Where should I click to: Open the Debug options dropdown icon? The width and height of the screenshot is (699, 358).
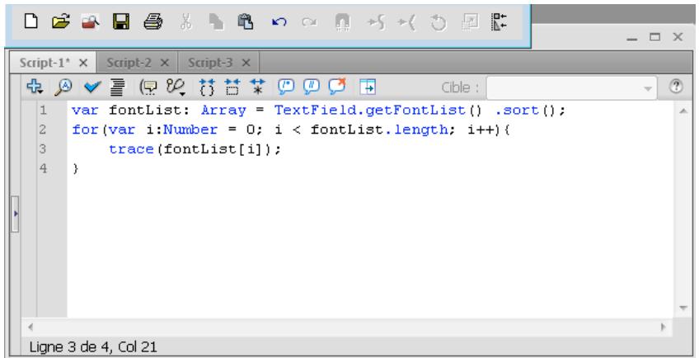tap(176, 87)
